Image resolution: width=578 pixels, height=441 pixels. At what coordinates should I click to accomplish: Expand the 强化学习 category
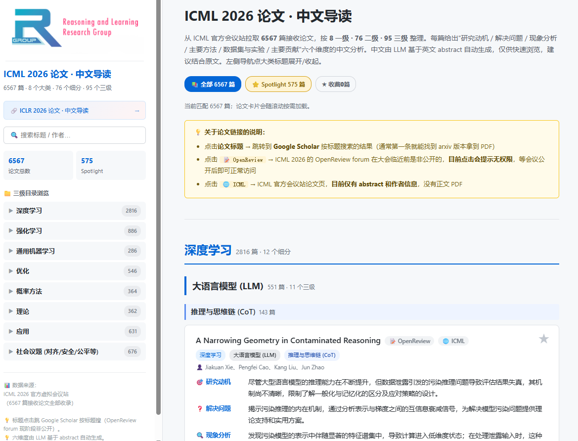click(x=75, y=231)
